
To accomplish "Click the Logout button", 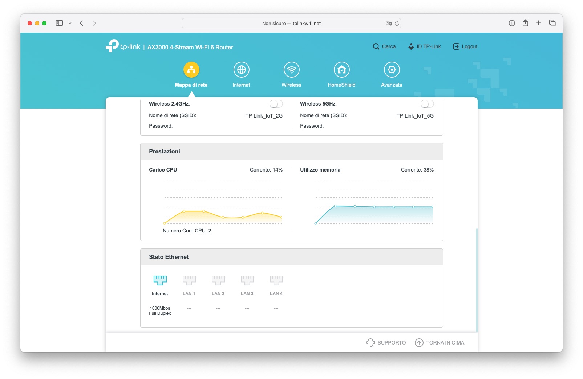I will point(465,46).
